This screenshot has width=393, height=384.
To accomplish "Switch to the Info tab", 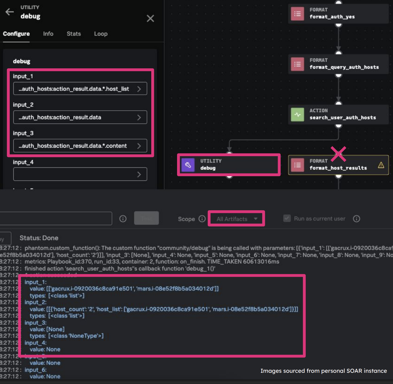I will (x=48, y=34).
